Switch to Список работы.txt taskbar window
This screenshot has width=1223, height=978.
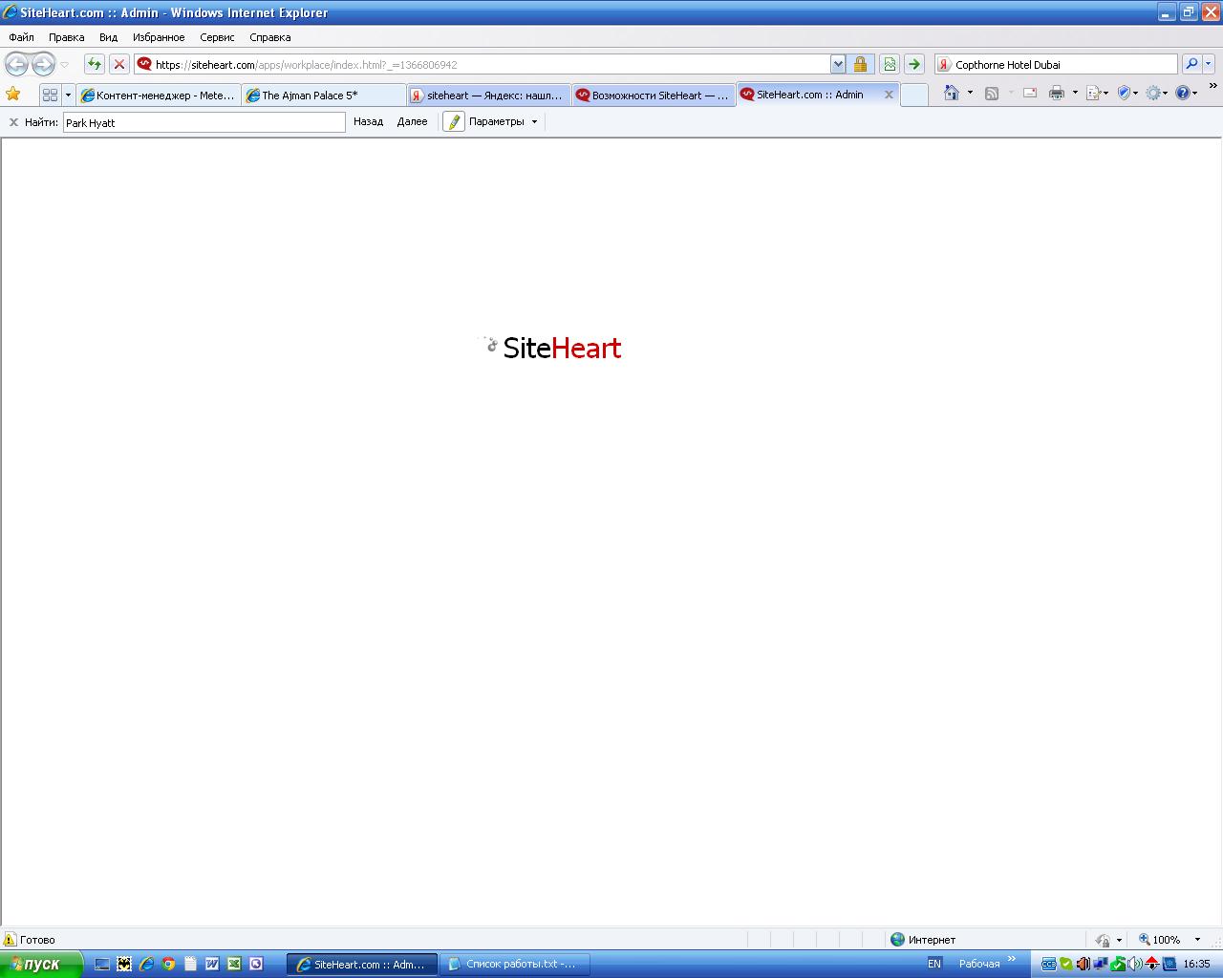[514, 964]
